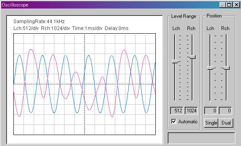The image size is (241, 146).
Task: Click the Time:1ms/div readout text
Action: (x=87, y=28)
